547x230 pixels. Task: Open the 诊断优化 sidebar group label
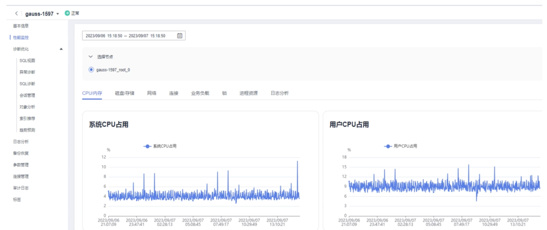pyautogui.click(x=21, y=49)
